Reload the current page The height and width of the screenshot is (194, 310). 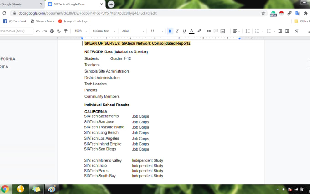coord(5,13)
